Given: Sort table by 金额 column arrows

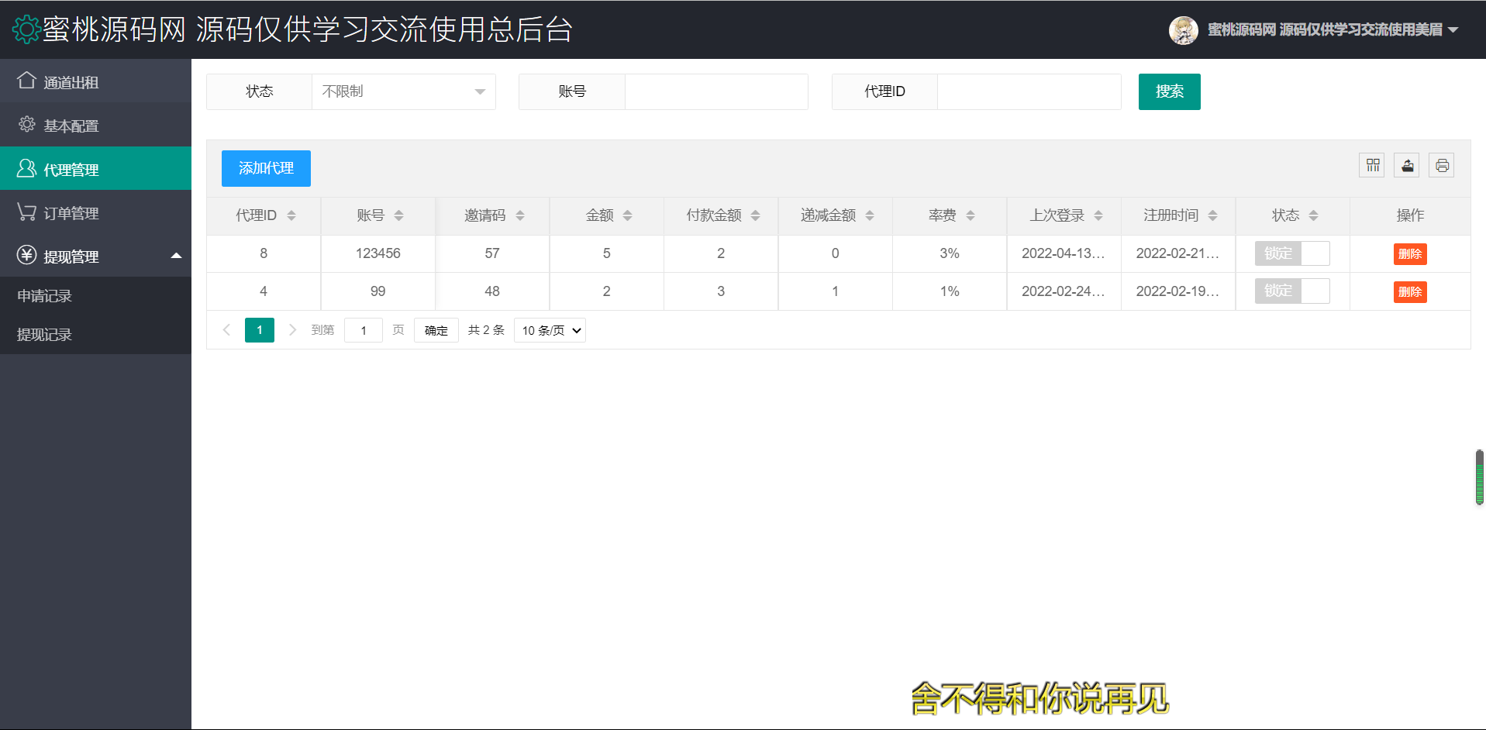Looking at the screenshot, I should 627,215.
